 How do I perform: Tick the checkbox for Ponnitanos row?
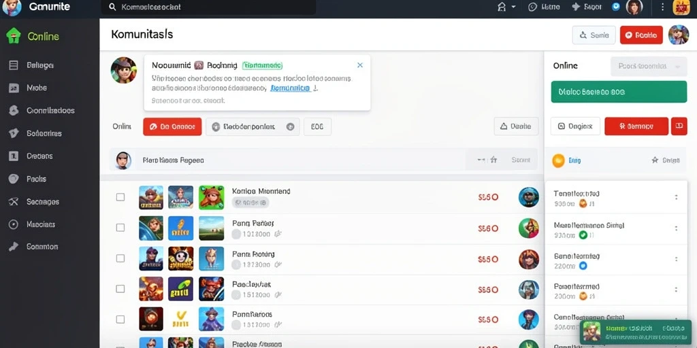pos(120,319)
